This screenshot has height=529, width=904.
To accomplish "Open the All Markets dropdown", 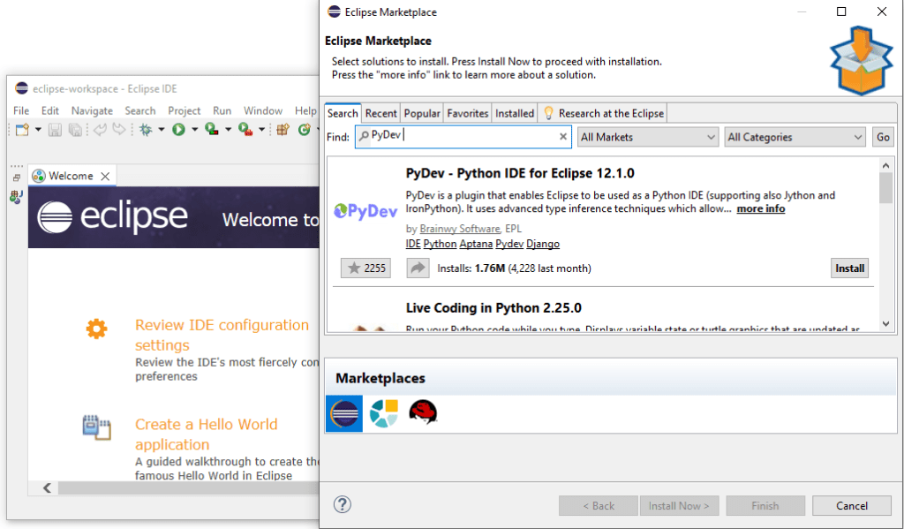I will coord(648,137).
